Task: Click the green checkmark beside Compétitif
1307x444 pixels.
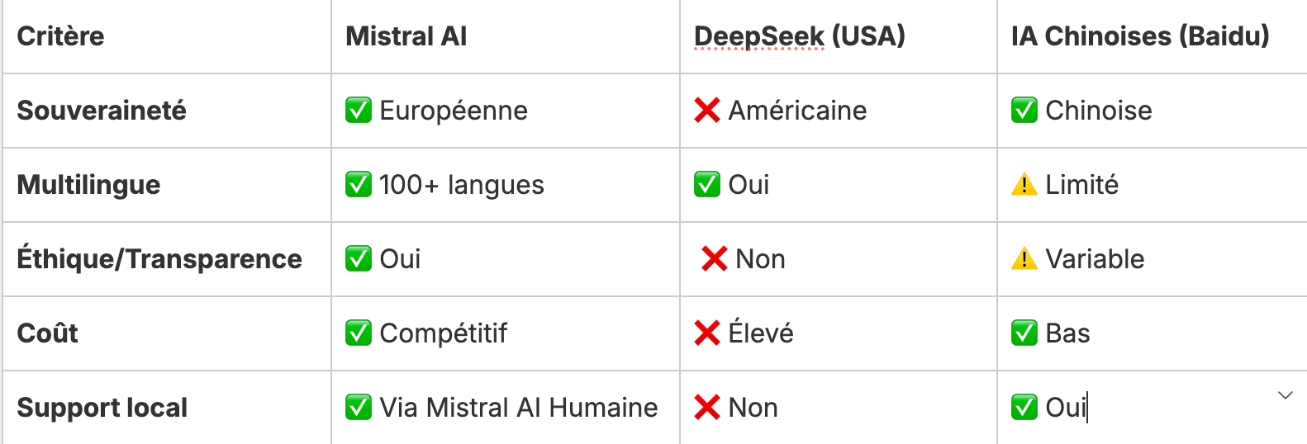Action: (359, 333)
